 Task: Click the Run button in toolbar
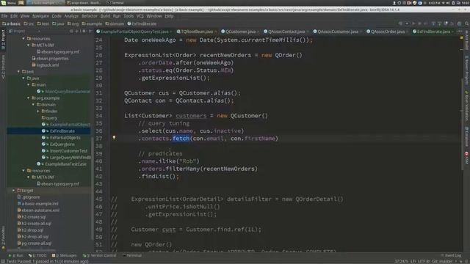pyautogui.click(x=413, y=23)
